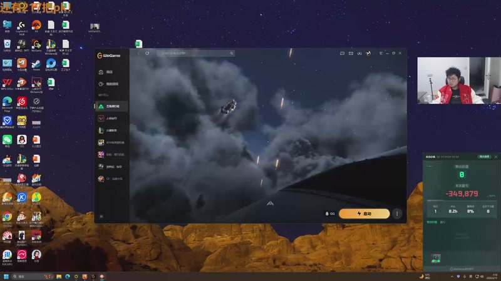The image size is (501, 281).
Task: Switch the QQ login account selector
Action: [330, 214]
